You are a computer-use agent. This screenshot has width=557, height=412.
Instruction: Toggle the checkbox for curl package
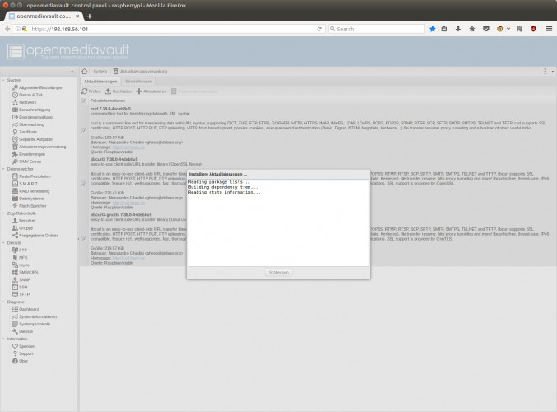click(x=84, y=130)
